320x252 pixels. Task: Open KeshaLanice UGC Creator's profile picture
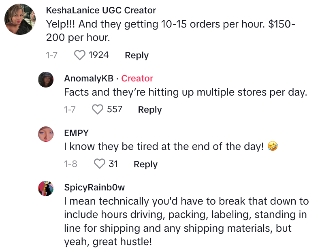coord(20,19)
